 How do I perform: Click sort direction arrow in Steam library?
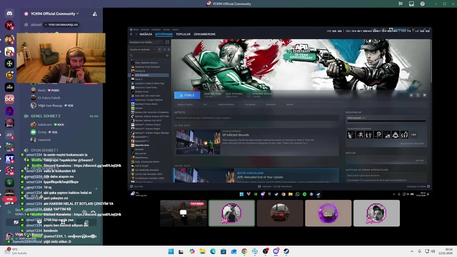[160, 49]
